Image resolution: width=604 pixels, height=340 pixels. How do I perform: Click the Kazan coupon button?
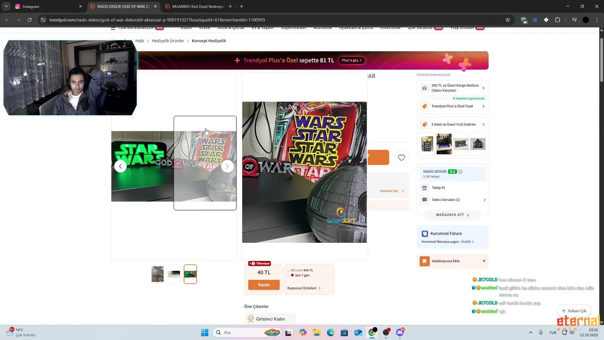(x=264, y=285)
